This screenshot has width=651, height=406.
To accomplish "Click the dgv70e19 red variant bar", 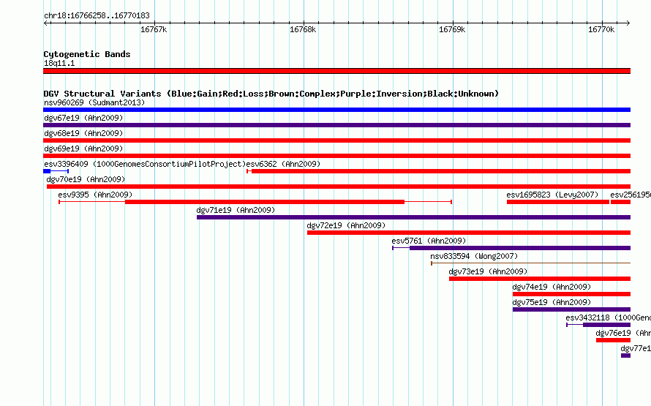I will [339, 187].
